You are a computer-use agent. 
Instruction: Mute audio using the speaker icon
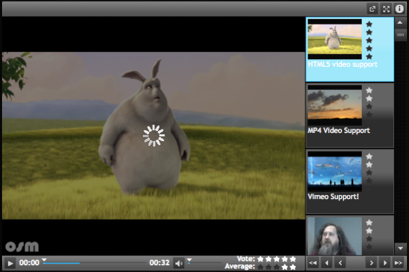tap(179, 263)
